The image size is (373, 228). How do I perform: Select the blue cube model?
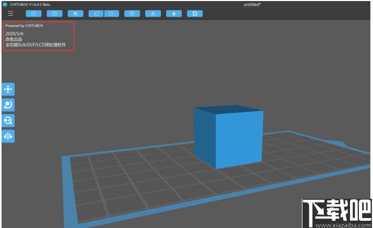[228, 137]
